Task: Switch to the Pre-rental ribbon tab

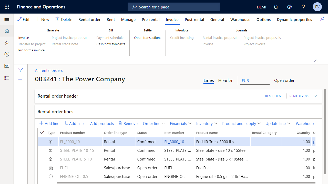Action: [x=151, y=19]
